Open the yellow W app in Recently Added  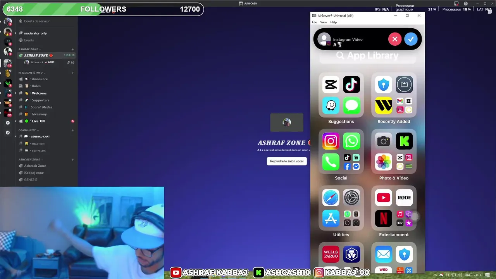tap(383, 105)
